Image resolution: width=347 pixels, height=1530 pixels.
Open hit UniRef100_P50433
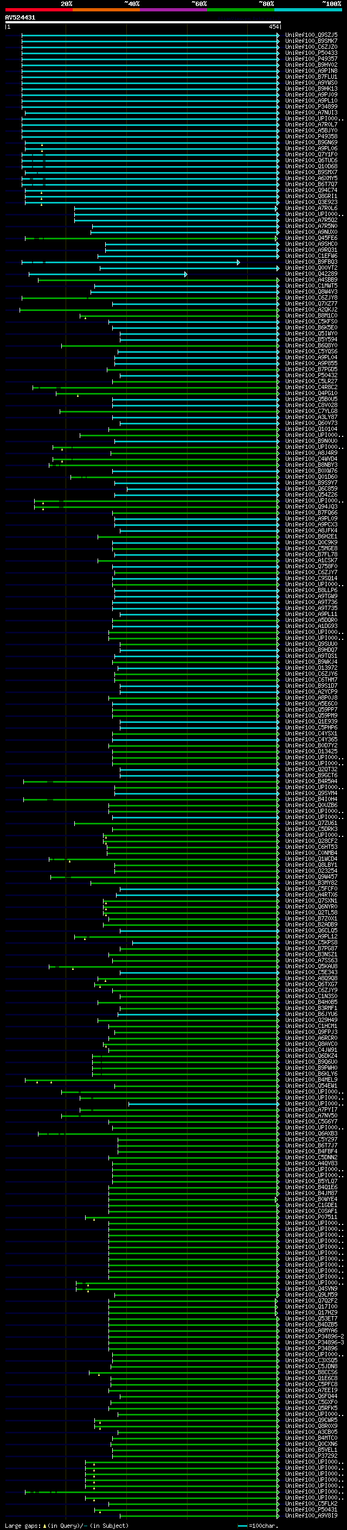click(311, 53)
